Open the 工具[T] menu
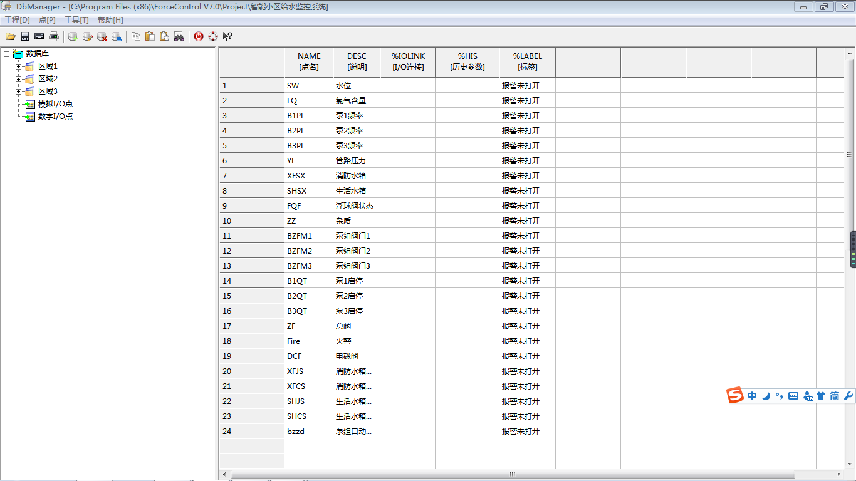This screenshot has height=481, width=856. [x=76, y=20]
